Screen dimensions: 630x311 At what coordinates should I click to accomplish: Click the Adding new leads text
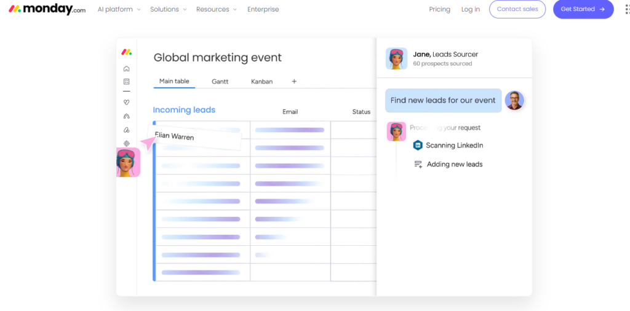(x=455, y=164)
